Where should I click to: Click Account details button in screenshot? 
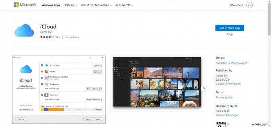pyautogui.click(x=26, y=109)
